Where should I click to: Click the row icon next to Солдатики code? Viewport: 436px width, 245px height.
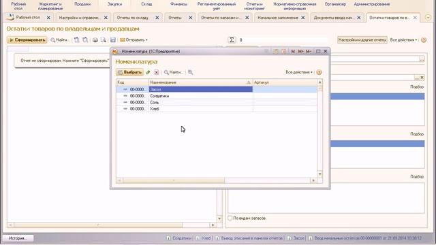pyautogui.click(x=125, y=96)
